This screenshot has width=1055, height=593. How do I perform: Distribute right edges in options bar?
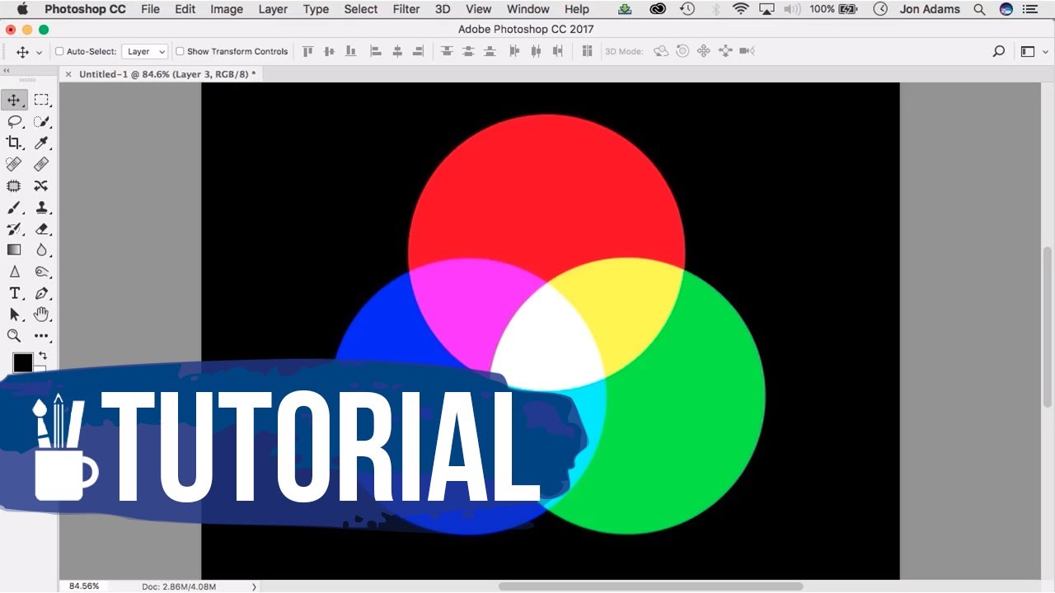(557, 51)
